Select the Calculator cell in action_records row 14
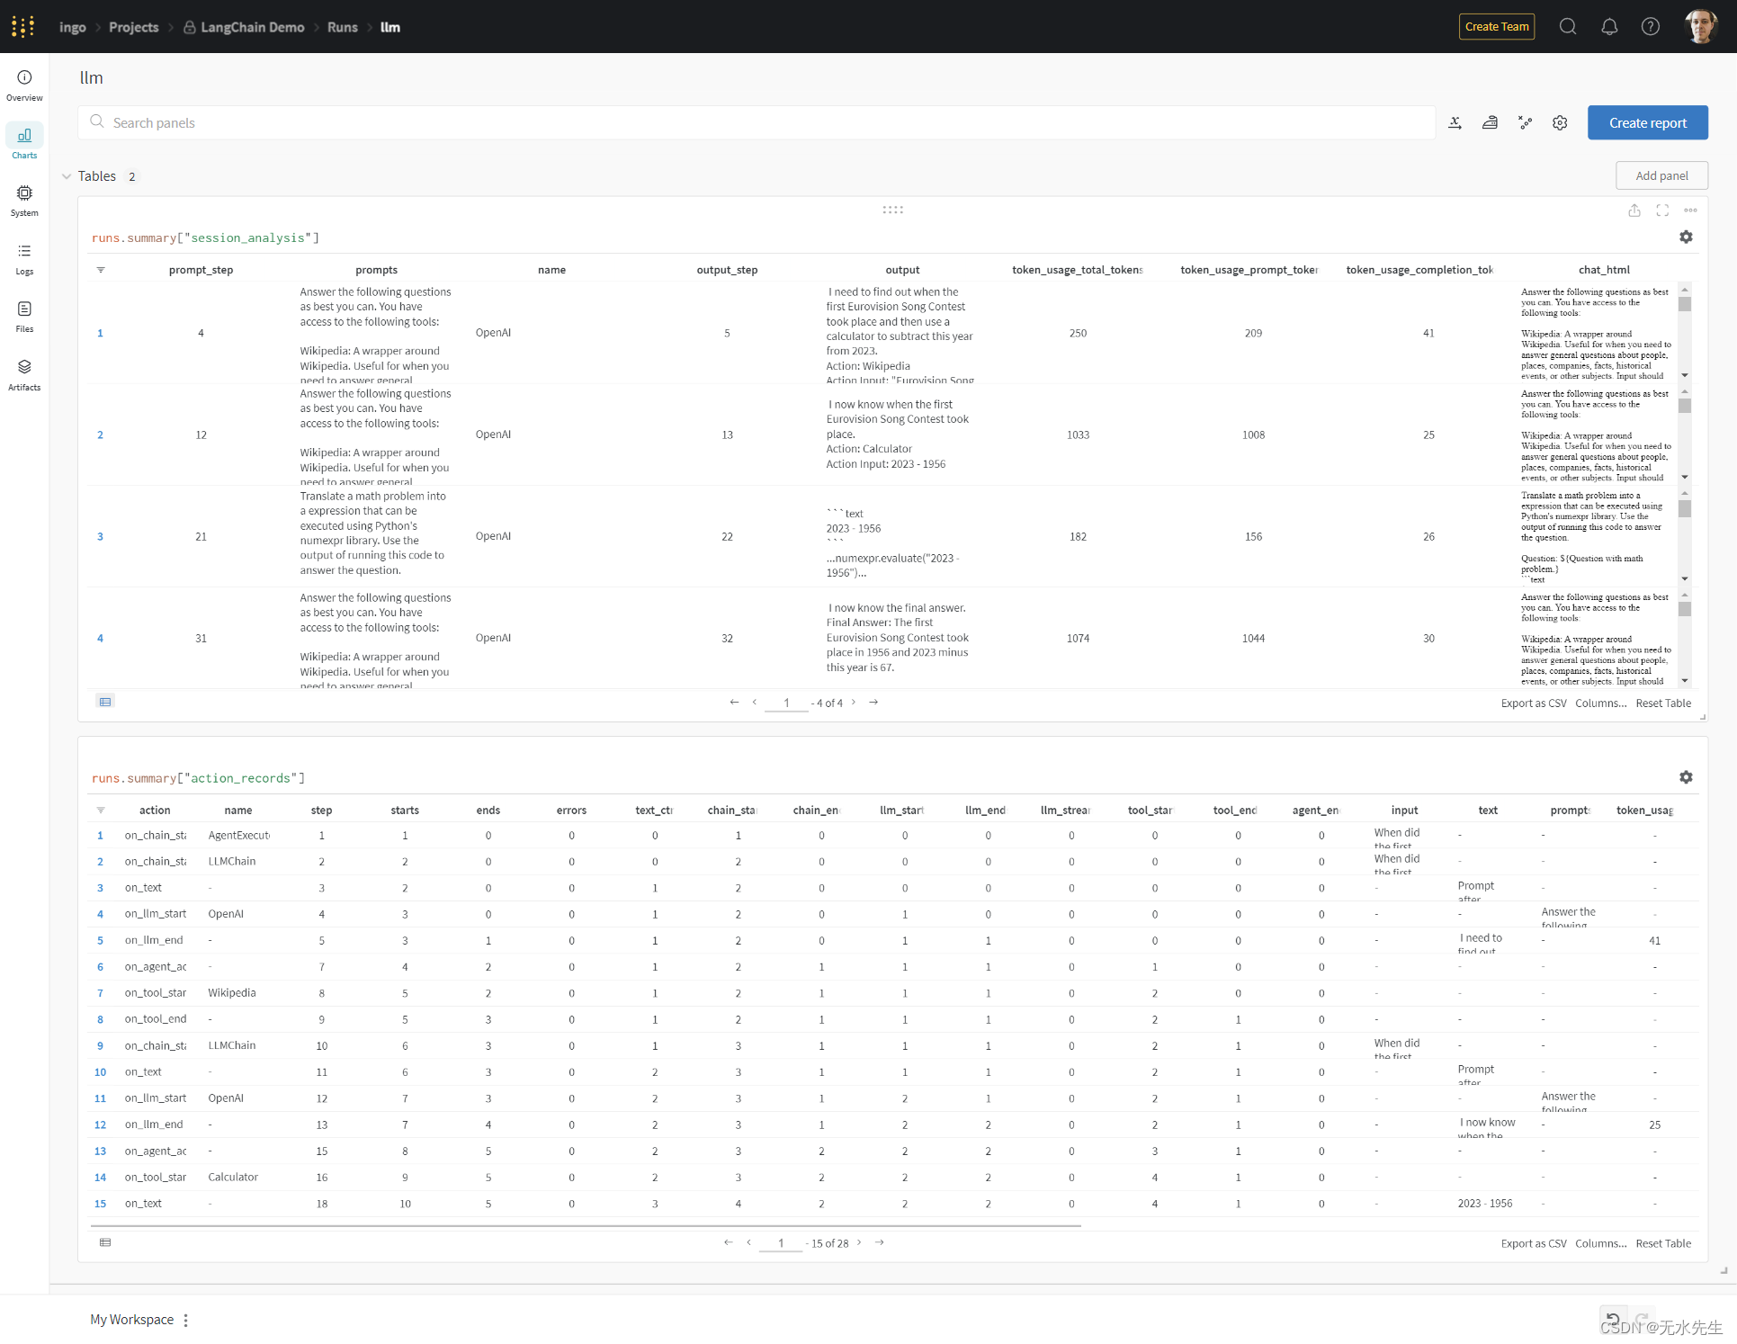Image resolution: width=1737 pixels, height=1344 pixels. (233, 1177)
